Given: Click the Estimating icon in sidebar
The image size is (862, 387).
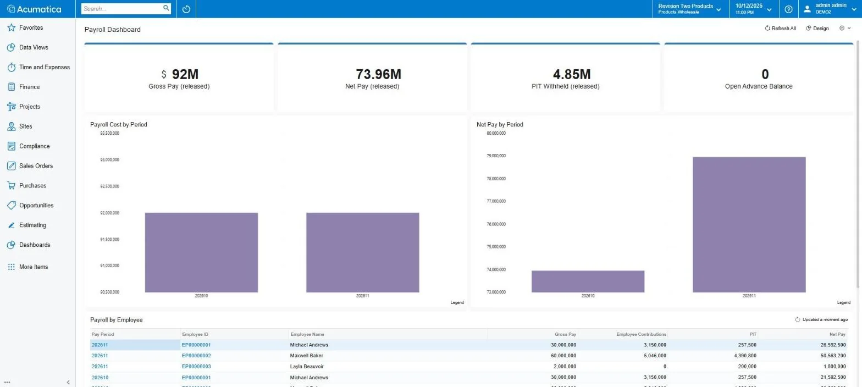Looking at the screenshot, I should pos(11,225).
